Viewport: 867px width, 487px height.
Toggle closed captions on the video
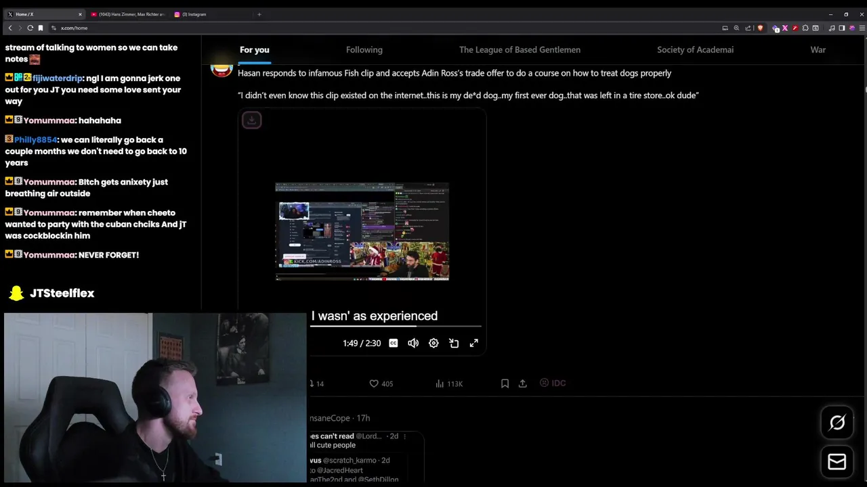tap(394, 343)
